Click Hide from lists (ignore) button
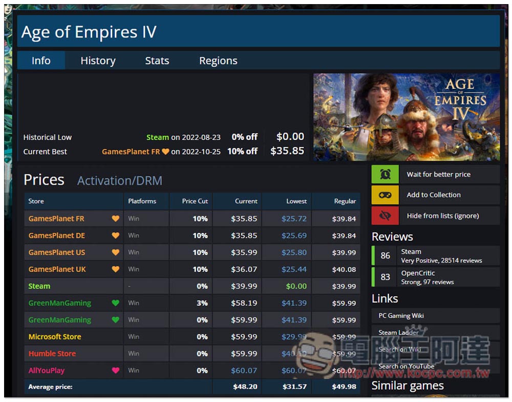Screen dimensions: 512x402 tap(436, 215)
